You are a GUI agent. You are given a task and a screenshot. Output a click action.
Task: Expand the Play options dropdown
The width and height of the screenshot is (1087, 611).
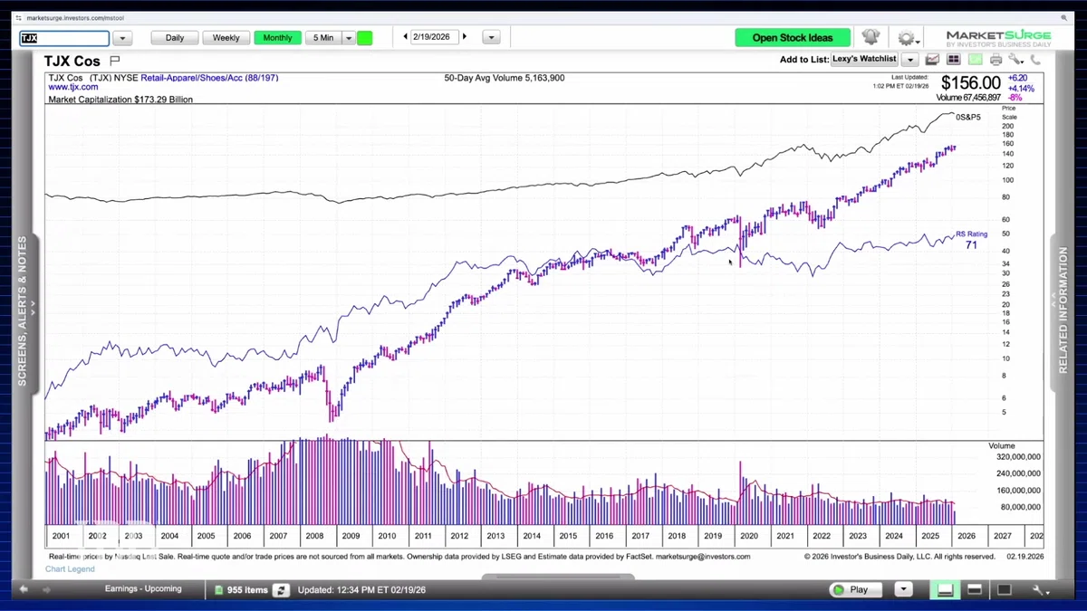click(903, 589)
